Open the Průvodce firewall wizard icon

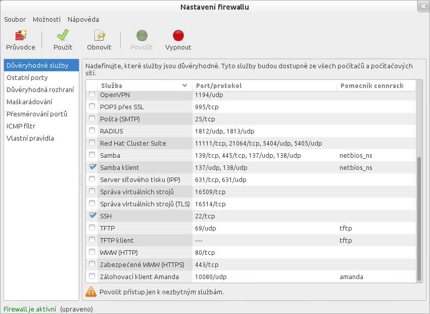tap(21, 36)
